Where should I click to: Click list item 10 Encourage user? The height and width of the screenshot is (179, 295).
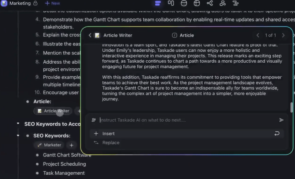tap(61, 92)
